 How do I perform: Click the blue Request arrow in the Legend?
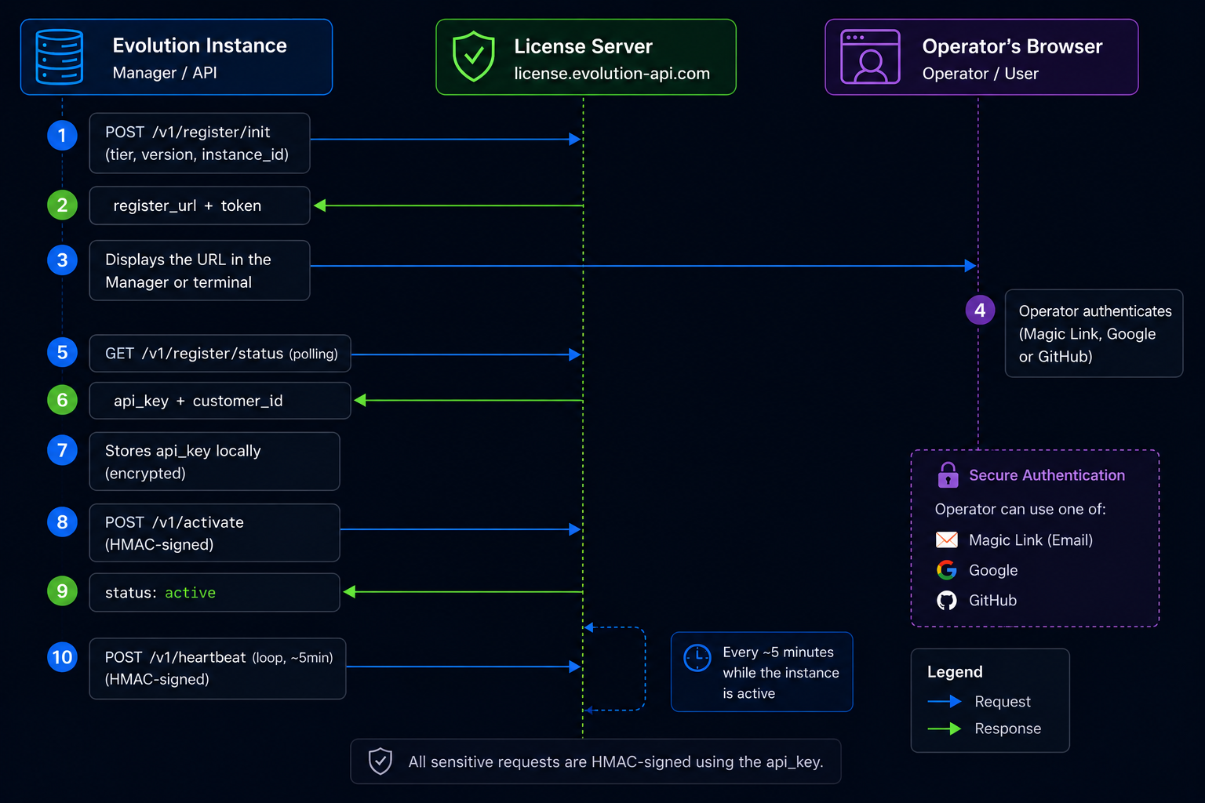pyautogui.click(x=945, y=701)
